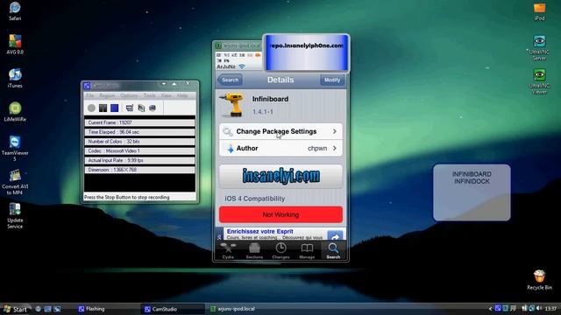Image resolution: width=561 pixels, height=315 pixels.
Task: Pause recording with CamStudio pause button
Action: click(103, 108)
